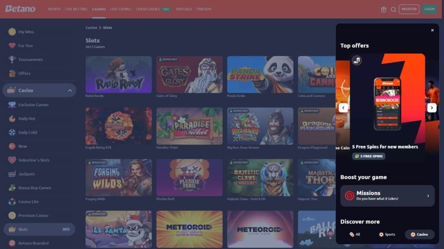Select the Casino filter under Discover more
Viewport: 444px width, 249px height.
(419, 234)
